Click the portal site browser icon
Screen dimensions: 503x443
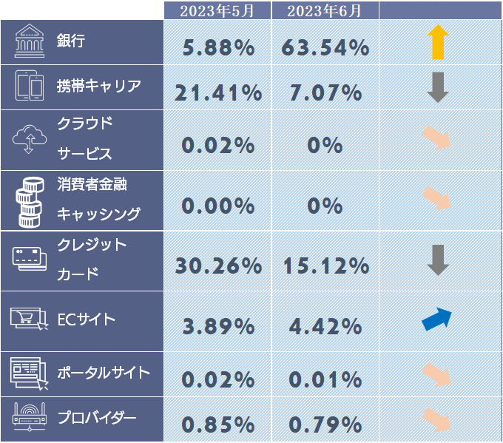[30, 373]
